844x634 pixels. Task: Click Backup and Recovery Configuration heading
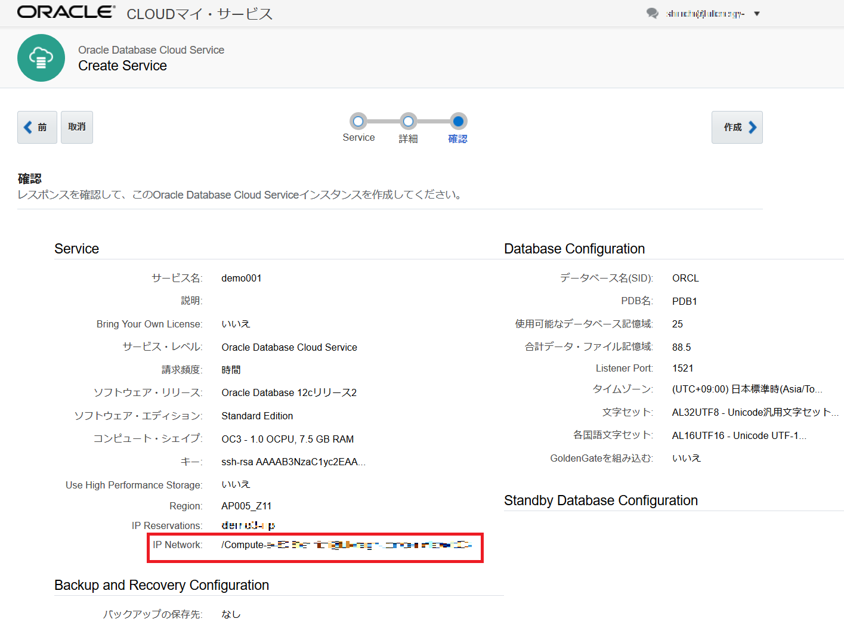click(162, 585)
